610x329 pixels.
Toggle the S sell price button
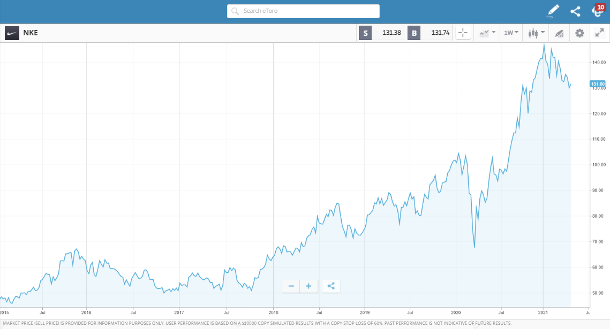point(366,33)
